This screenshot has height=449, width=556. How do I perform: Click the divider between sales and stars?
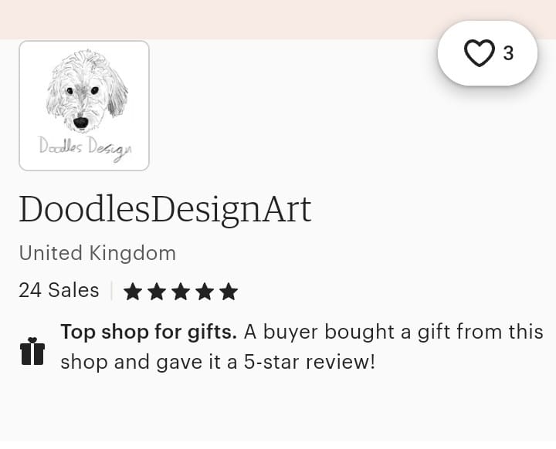[x=111, y=291]
